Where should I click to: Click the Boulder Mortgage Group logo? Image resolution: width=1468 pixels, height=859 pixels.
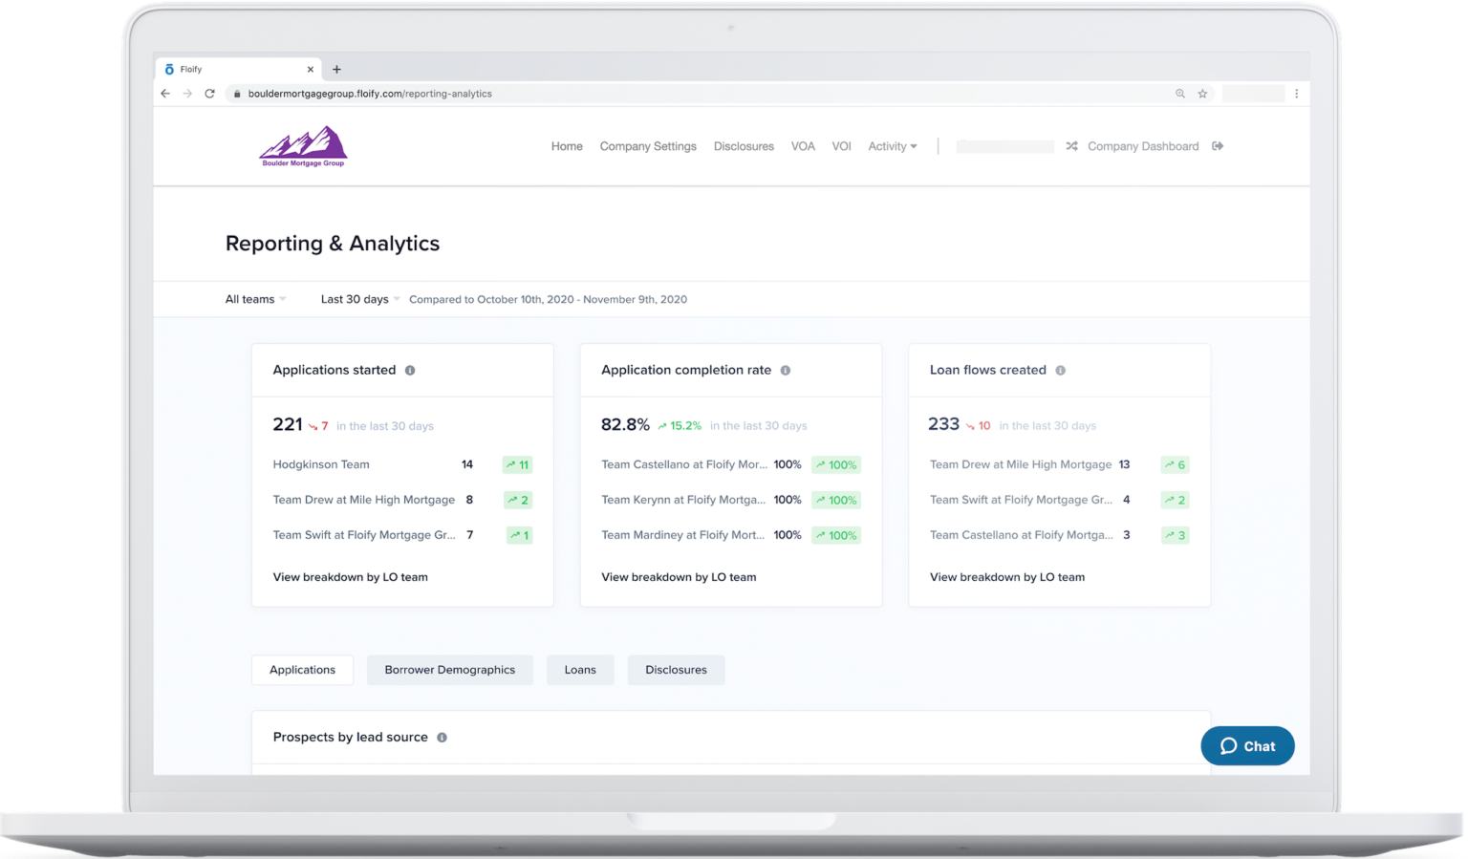point(302,145)
